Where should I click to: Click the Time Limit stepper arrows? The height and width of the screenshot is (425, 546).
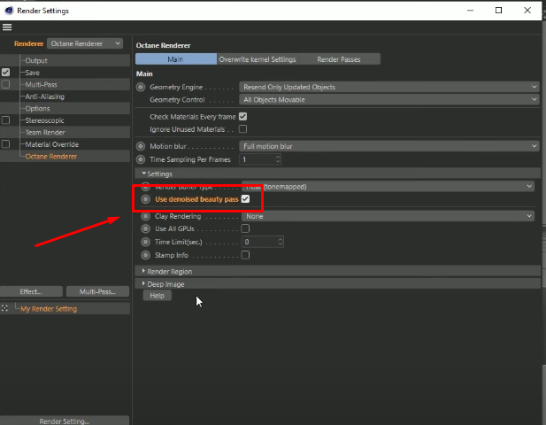tap(281, 242)
